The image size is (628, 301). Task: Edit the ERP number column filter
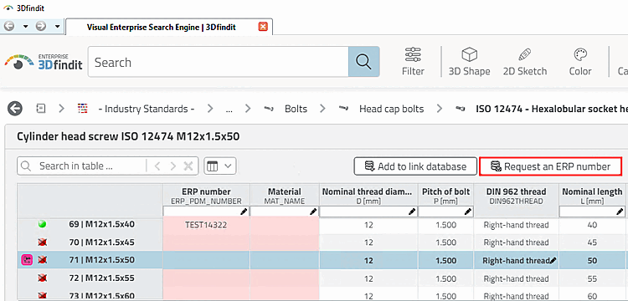(206, 212)
